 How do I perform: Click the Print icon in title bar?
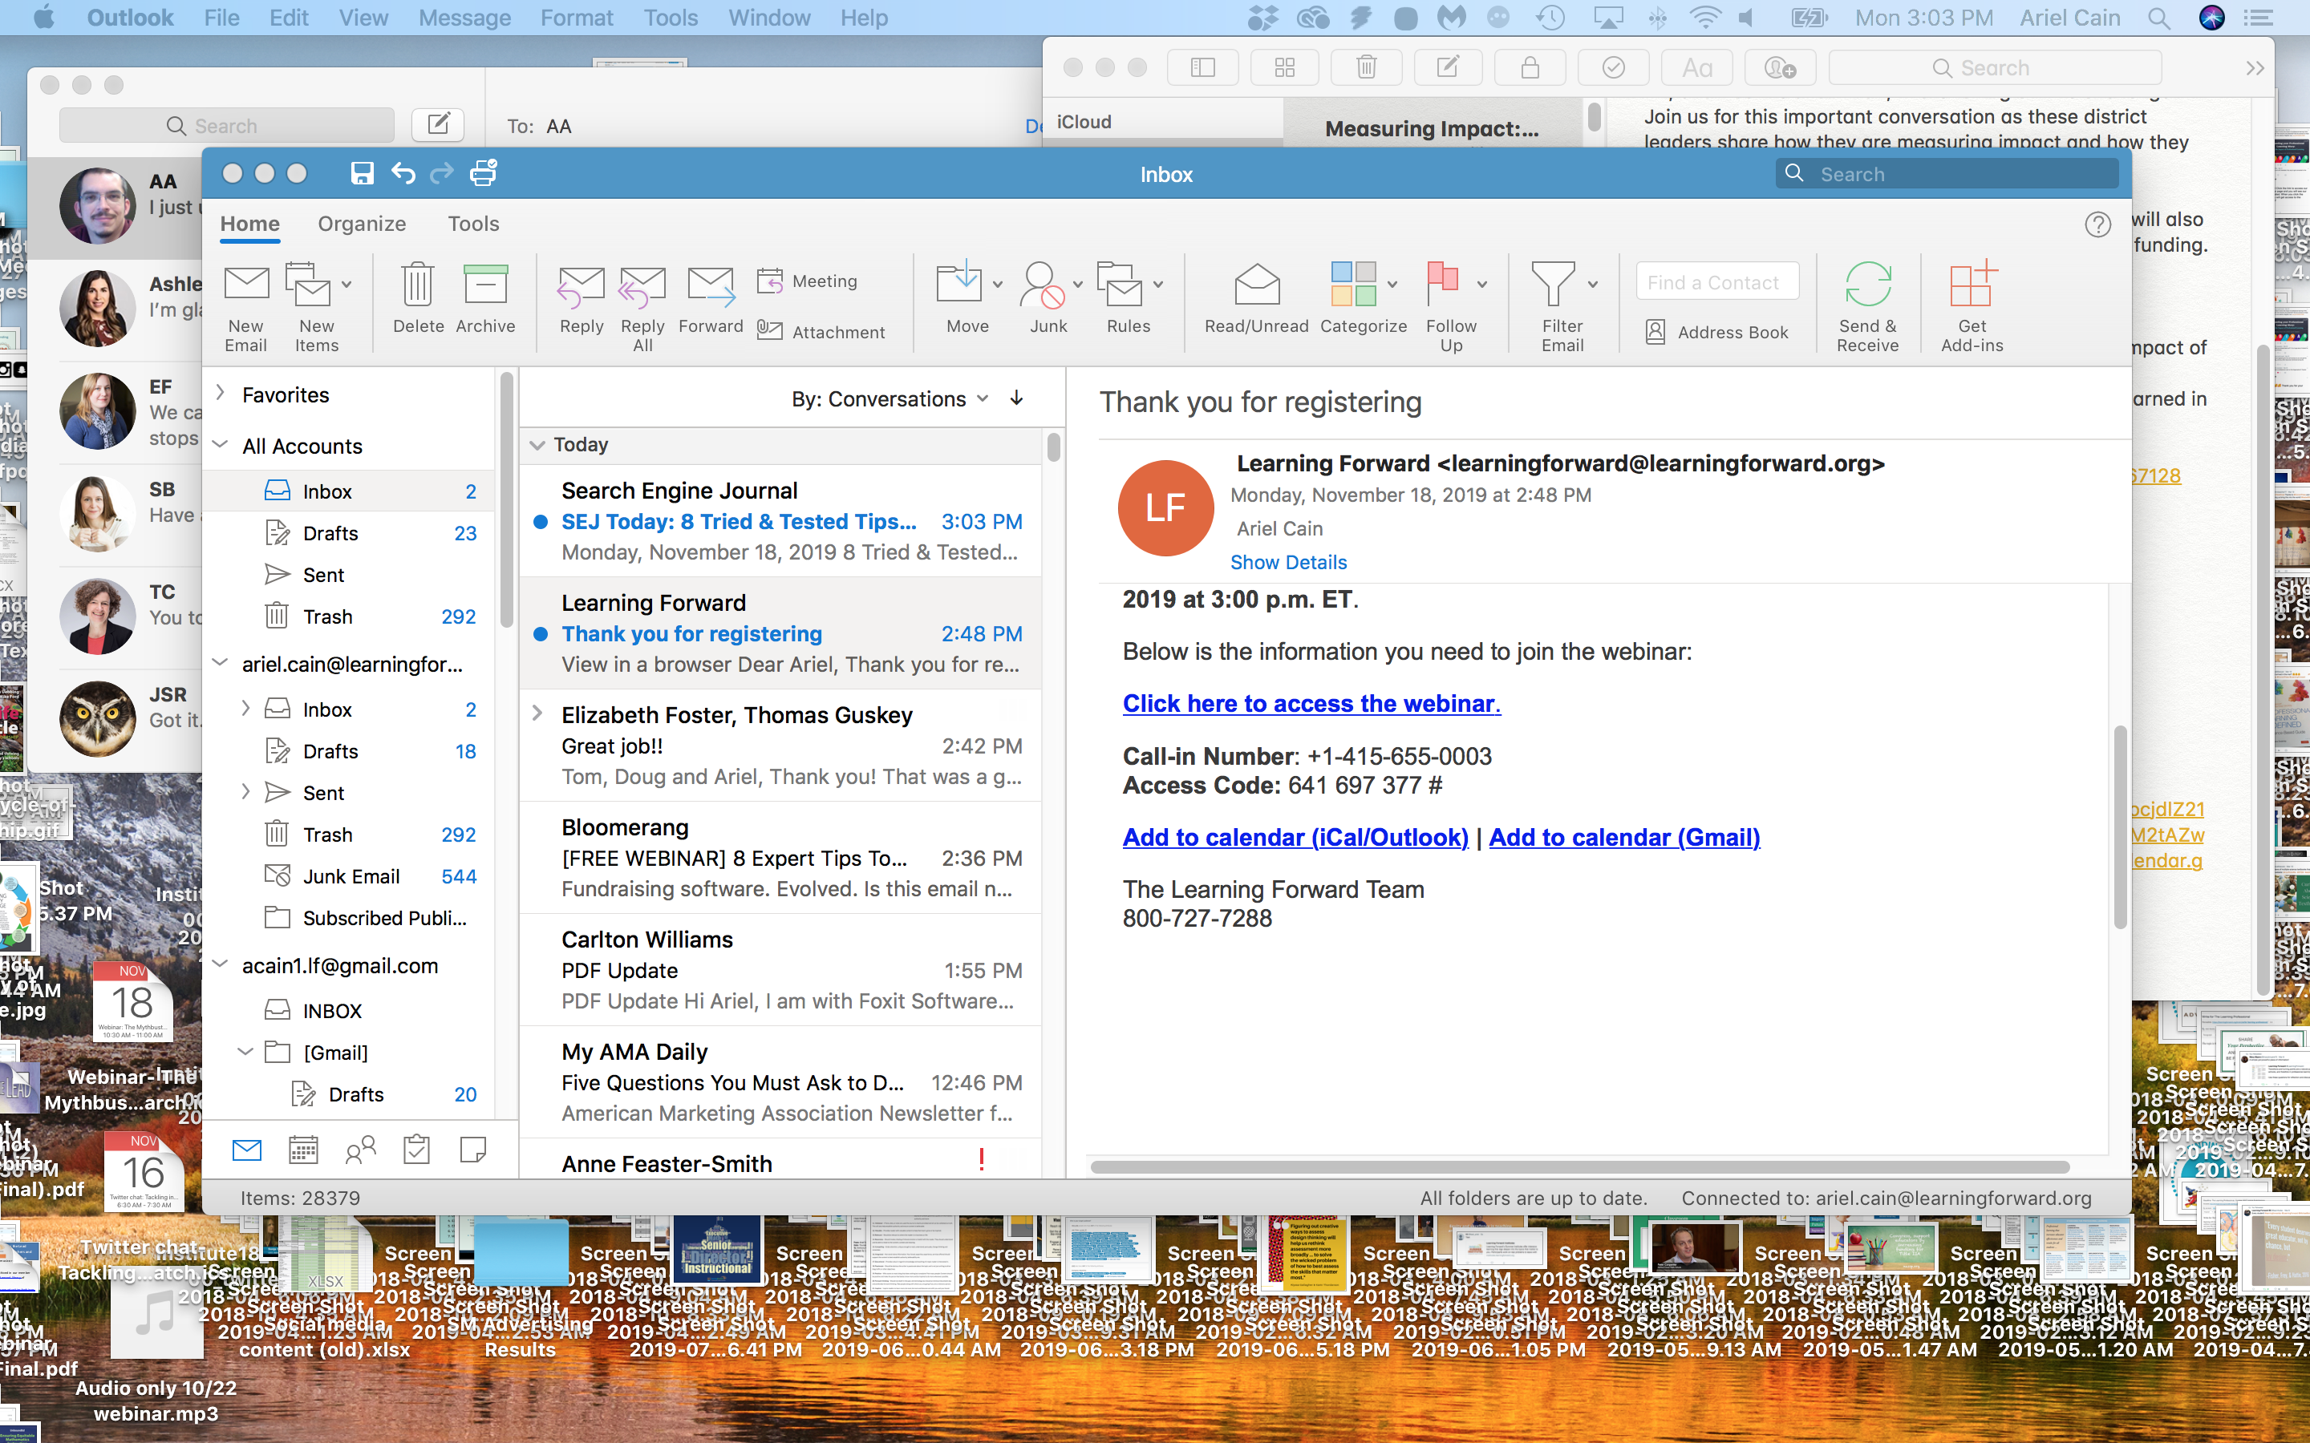pos(484,172)
